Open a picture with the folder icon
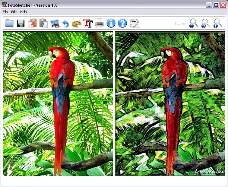The width and height of the screenshot is (228, 187). (9, 23)
